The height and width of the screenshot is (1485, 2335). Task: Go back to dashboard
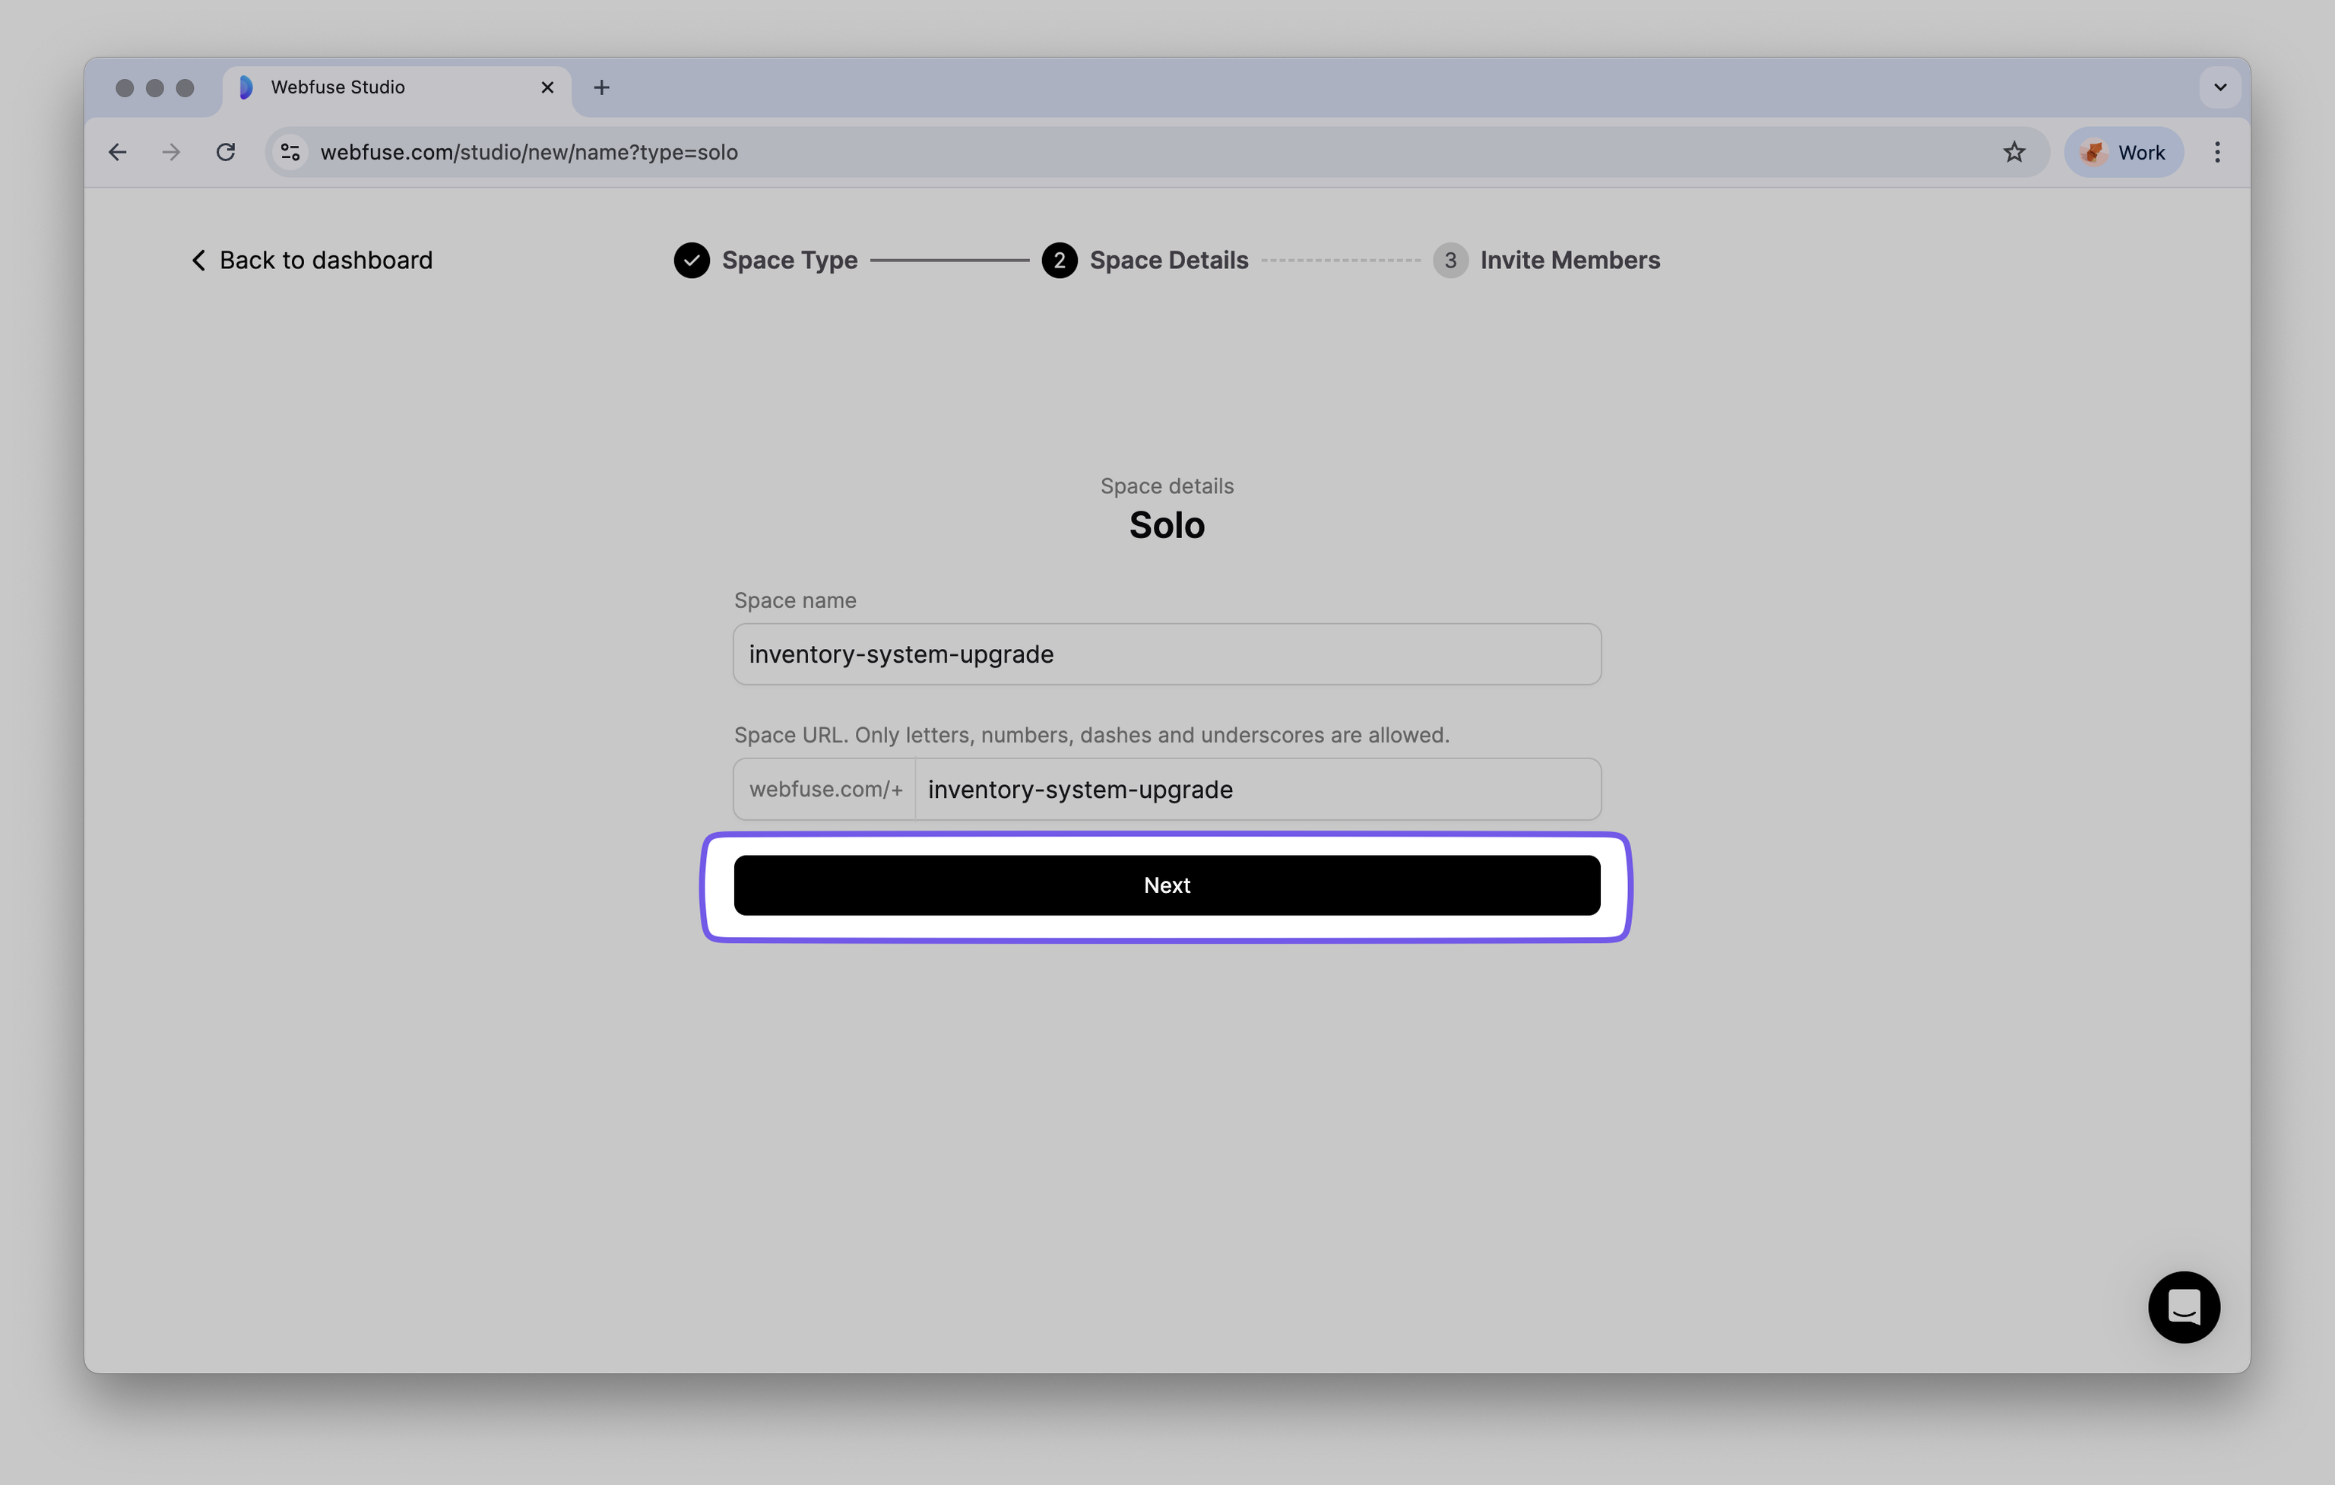pos(312,260)
